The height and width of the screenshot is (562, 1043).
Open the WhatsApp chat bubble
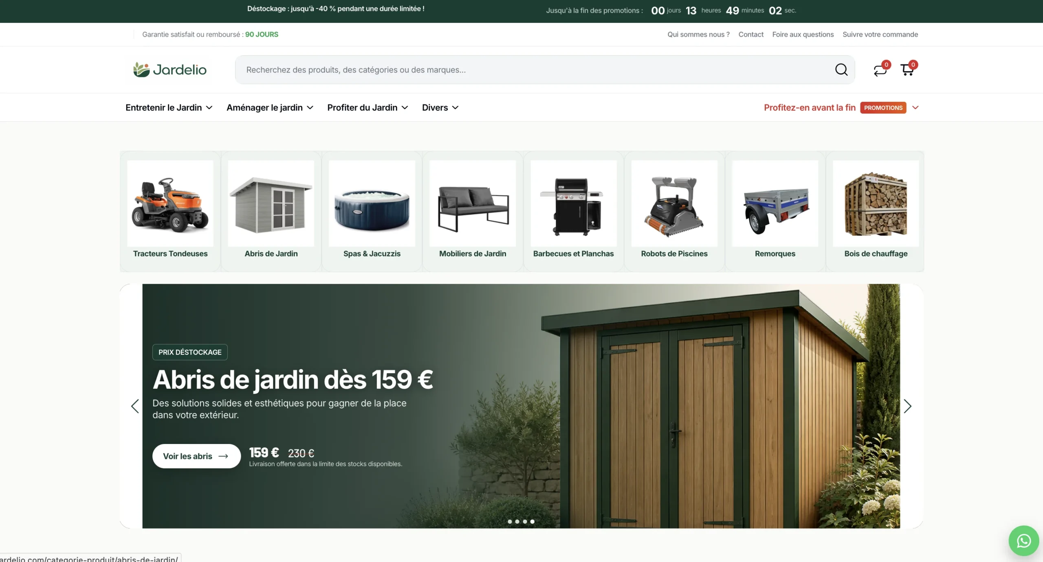point(1023,540)
